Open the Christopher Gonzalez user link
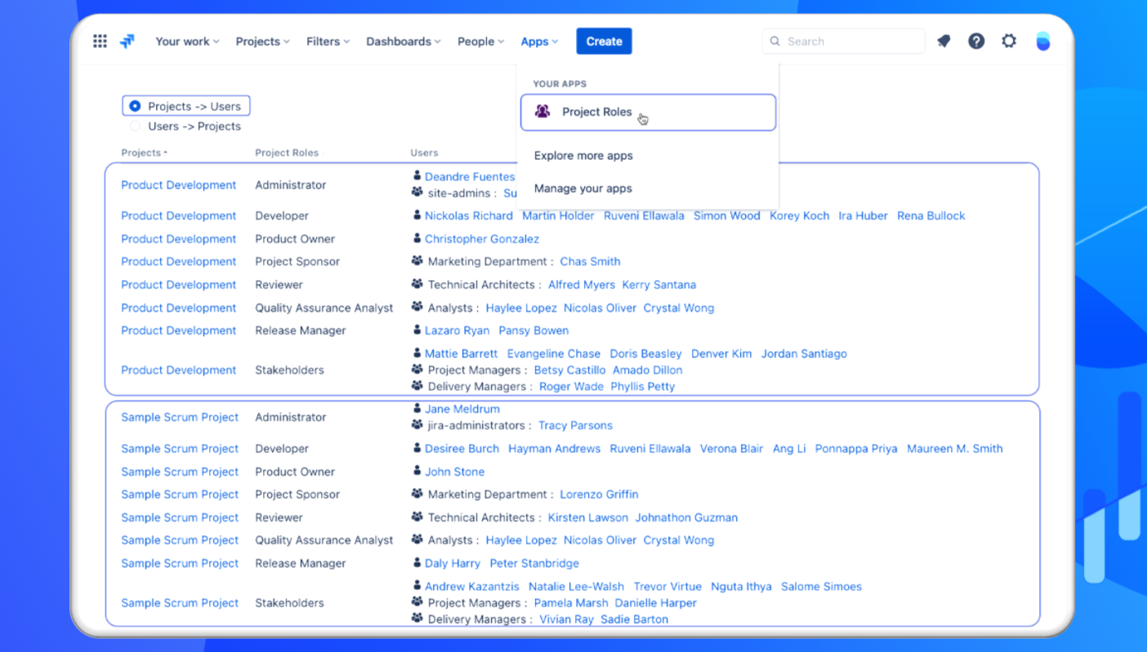The height and width of the screenshot is (652, 1147). pos(481,239)
